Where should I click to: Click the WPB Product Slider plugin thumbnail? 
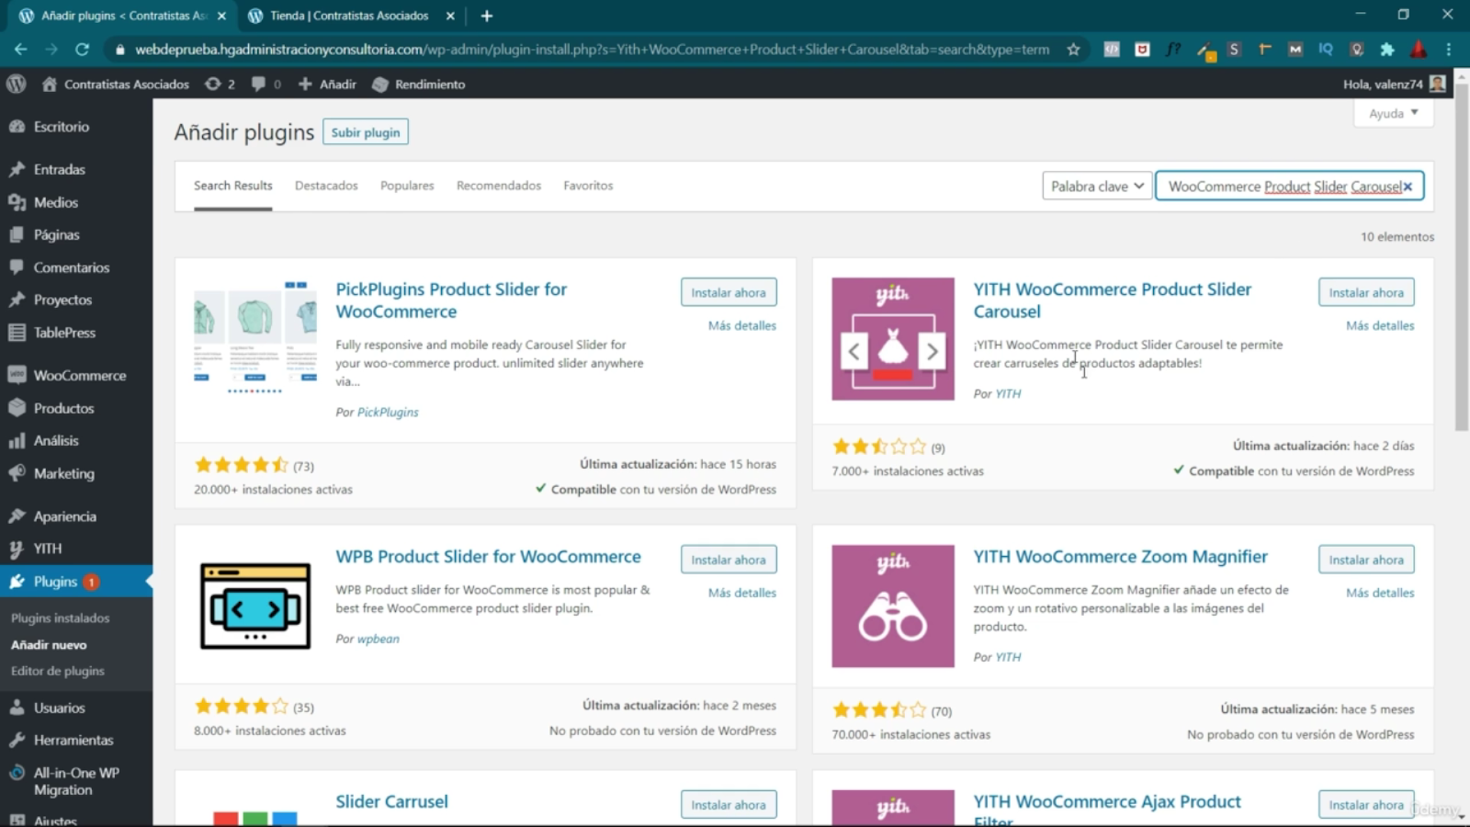255,606
